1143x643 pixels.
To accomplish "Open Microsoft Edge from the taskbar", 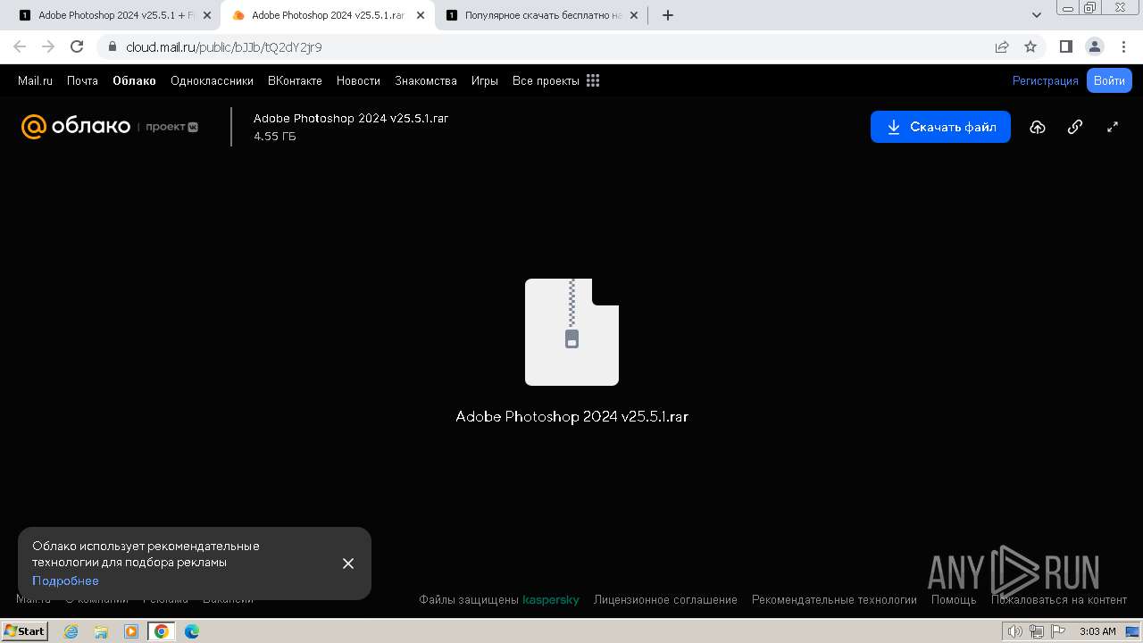I will click(x=192, y=631).
